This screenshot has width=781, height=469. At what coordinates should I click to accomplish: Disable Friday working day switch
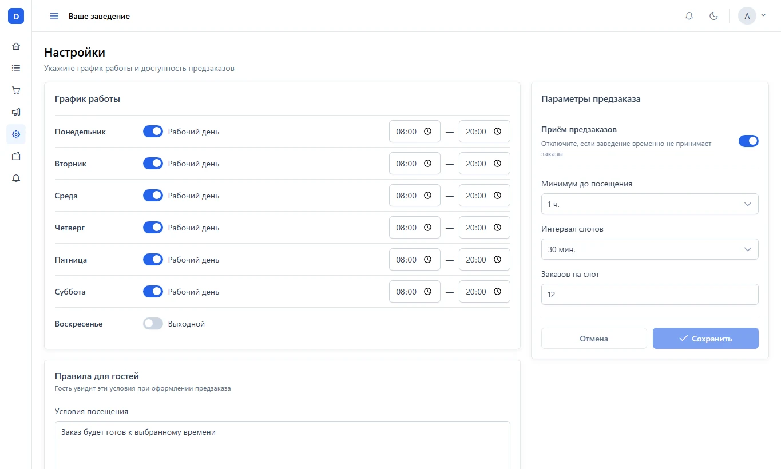coord(153,260)
